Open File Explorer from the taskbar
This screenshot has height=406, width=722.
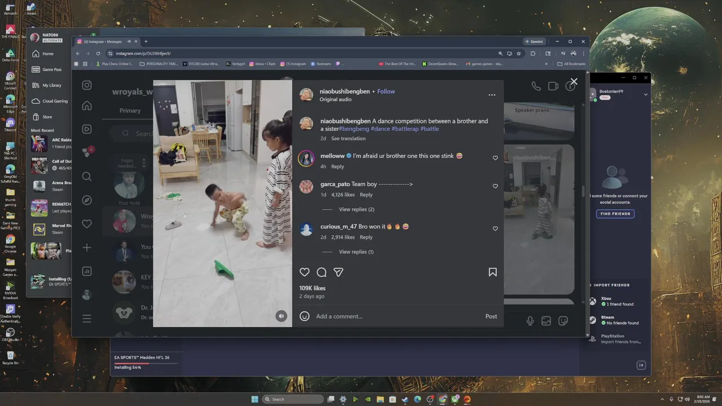380,399
